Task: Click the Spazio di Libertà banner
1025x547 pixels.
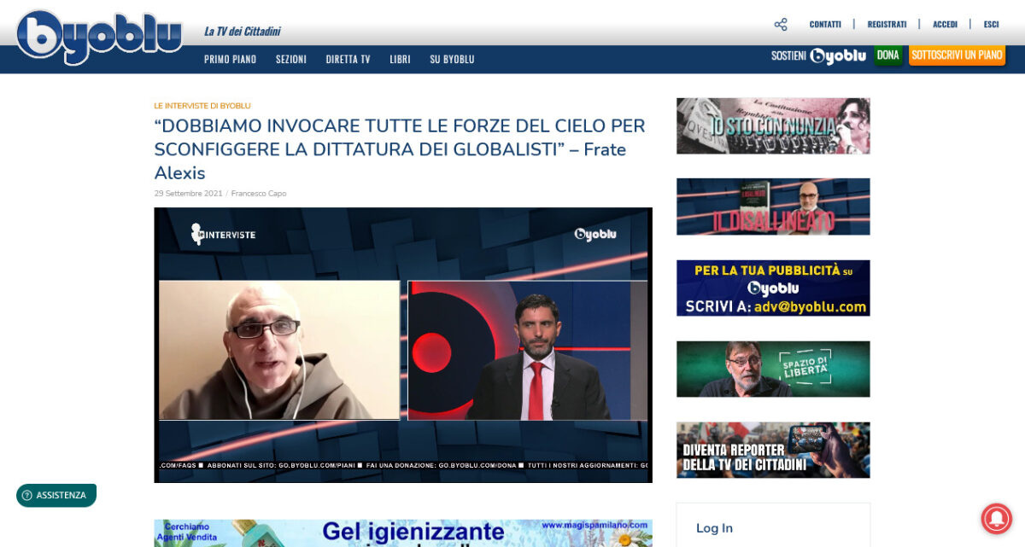Action: point(773,369)
